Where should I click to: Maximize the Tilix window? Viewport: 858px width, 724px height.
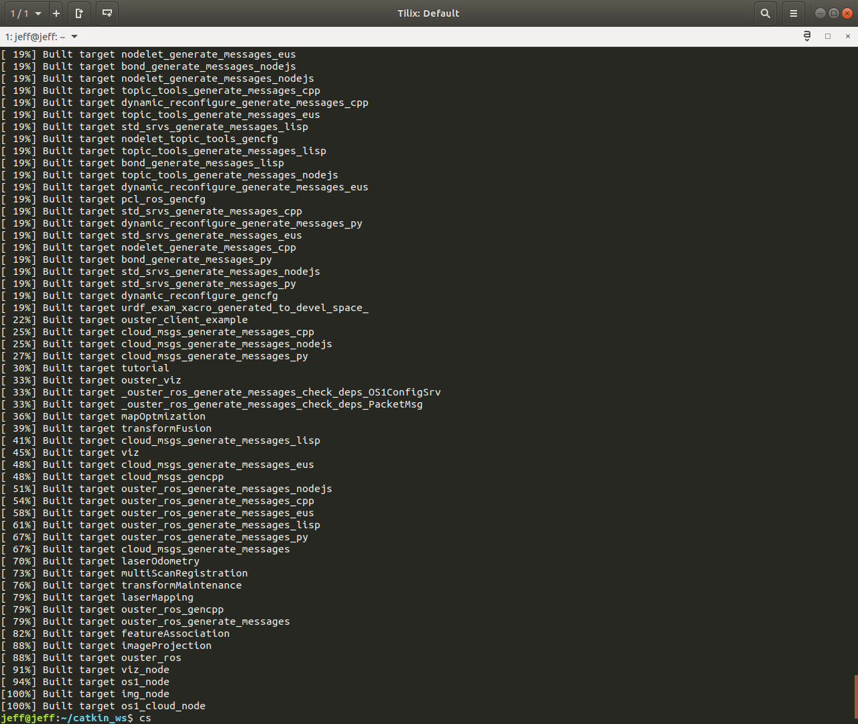pos(834,13)
